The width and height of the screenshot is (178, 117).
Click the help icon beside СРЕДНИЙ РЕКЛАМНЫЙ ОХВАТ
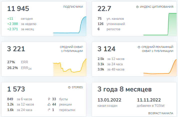(x=139, y=47)
